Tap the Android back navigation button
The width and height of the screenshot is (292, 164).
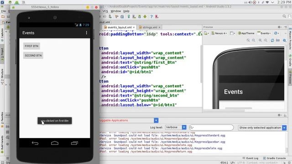35,143
